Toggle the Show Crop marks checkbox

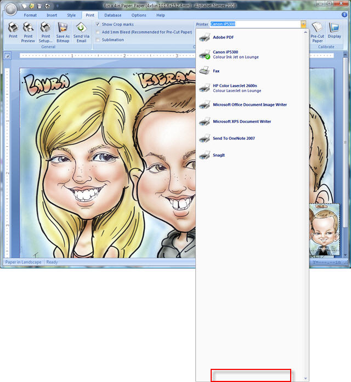(98, 25)
